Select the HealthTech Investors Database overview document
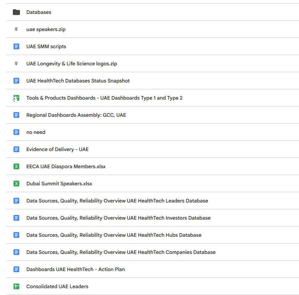 (118, 218)
